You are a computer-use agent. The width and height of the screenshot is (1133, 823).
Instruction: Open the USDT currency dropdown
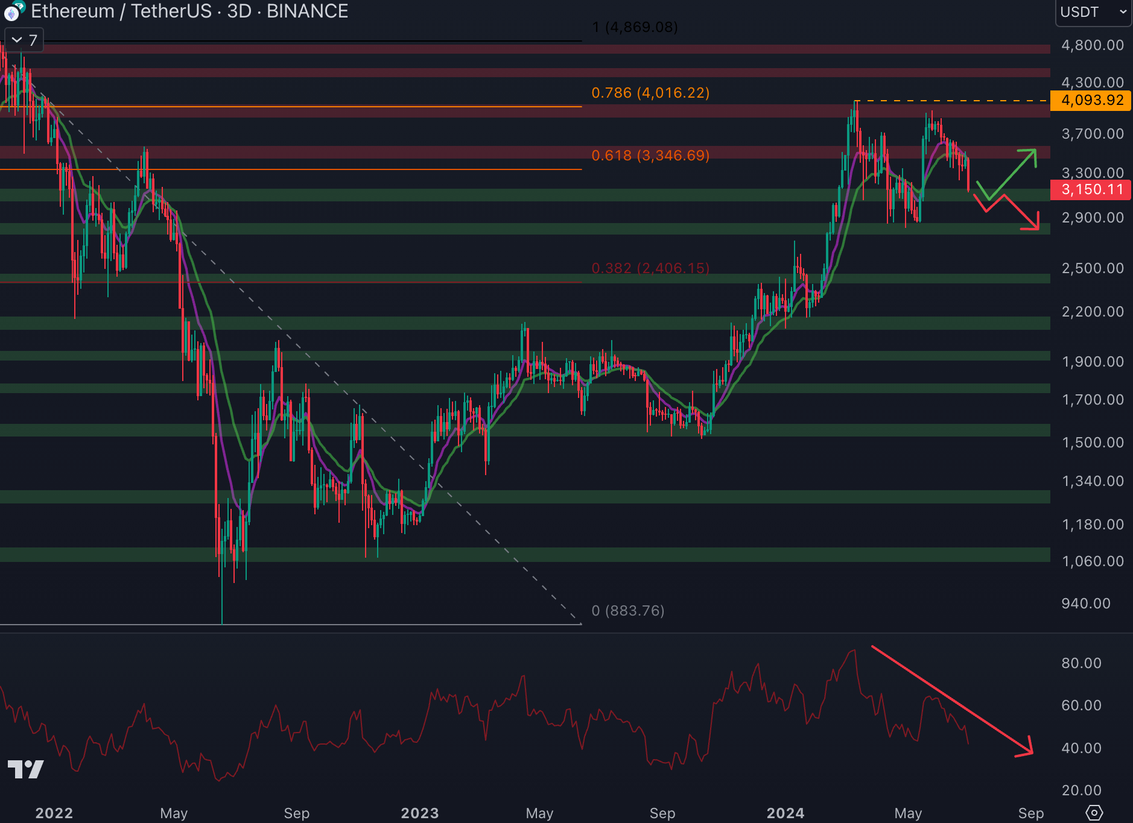(1093, 12)
